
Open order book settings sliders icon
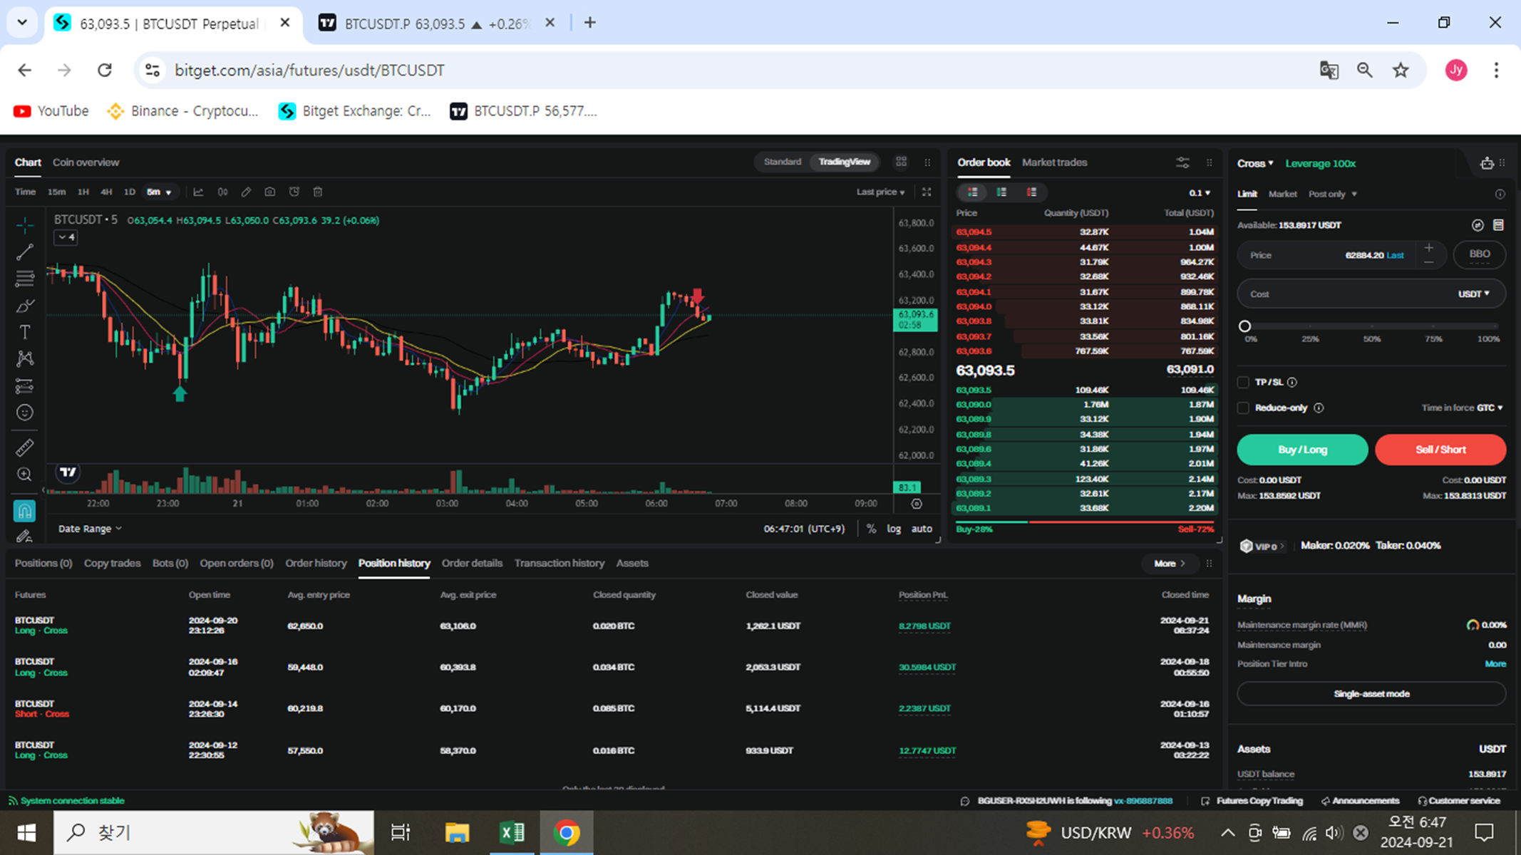coord(1182,162)
